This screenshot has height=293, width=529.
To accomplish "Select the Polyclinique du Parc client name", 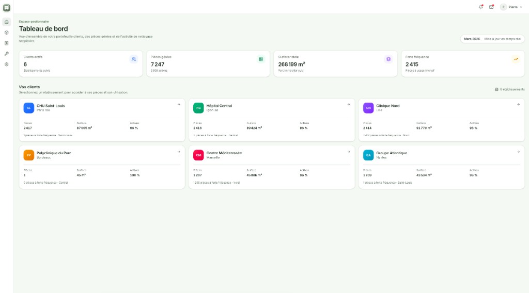I will (54, 153).
